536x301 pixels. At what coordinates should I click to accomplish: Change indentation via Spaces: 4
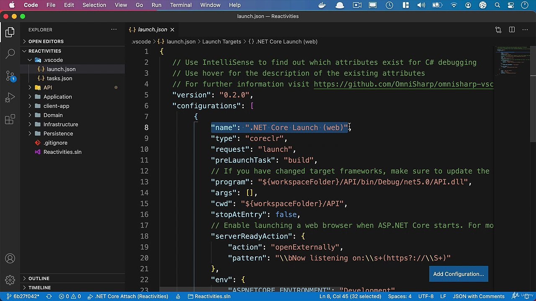pyautogui.click(x=399, y=296)
